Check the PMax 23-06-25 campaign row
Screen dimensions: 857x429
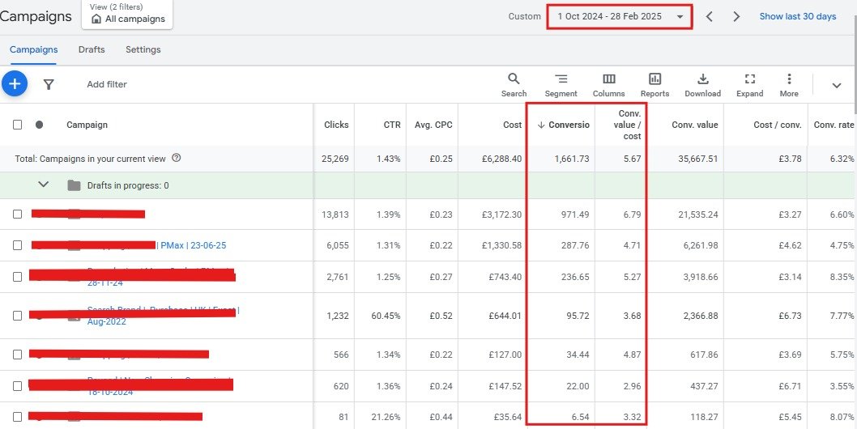pyautogui.click(x=17, y=245)
